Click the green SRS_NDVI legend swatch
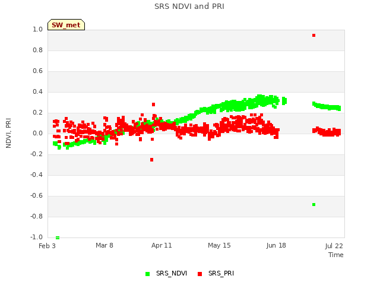Image resolution: width=380 pixels, height=285 pixels. pyautogui.click(x=147, y=274)
